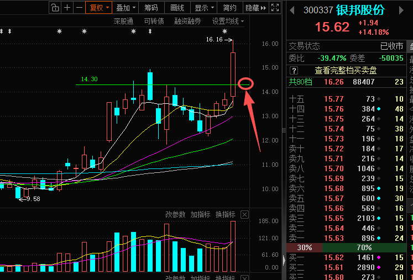Screen dimensions: 413x280
Task: Open the 复权 dropdown
Action: click(99, 8)
